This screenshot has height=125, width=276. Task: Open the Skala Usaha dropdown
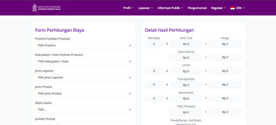point(83,109)
